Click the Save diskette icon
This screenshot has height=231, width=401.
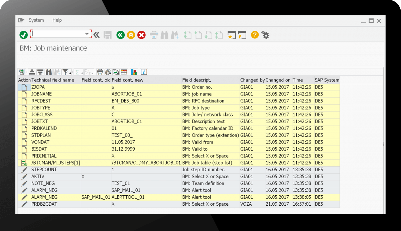click(108, 35)
